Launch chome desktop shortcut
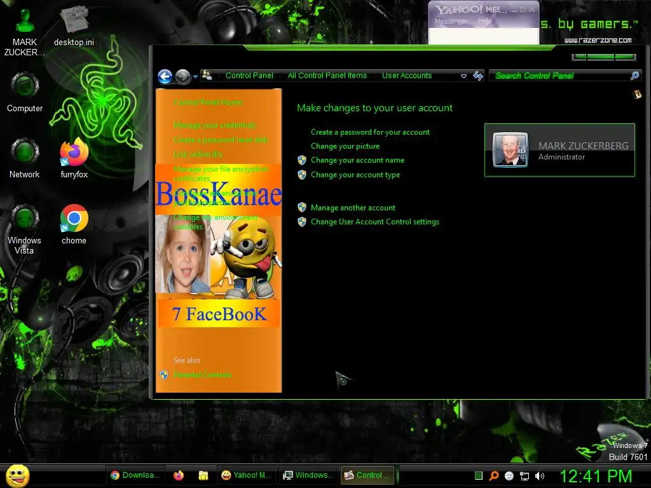This screenshot has width=651, height=488. 74,224
